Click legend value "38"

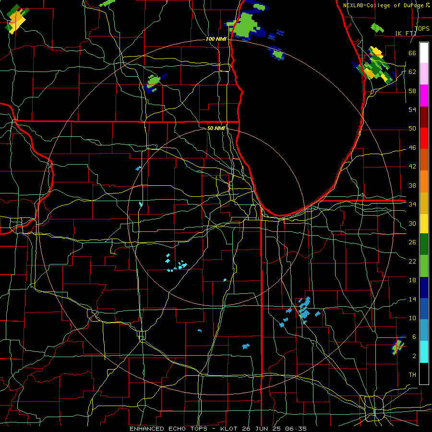coord(412,185)
